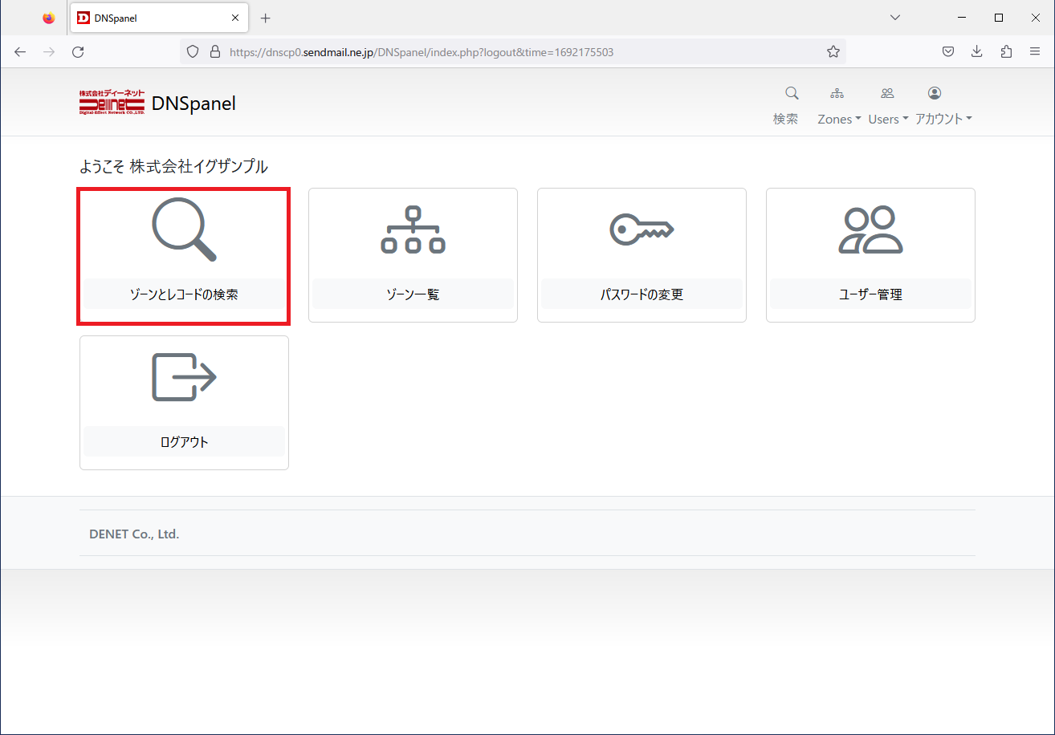Select the DNSpanel browser tab
The image size is (1055, 735).
(x=159, y=18)
